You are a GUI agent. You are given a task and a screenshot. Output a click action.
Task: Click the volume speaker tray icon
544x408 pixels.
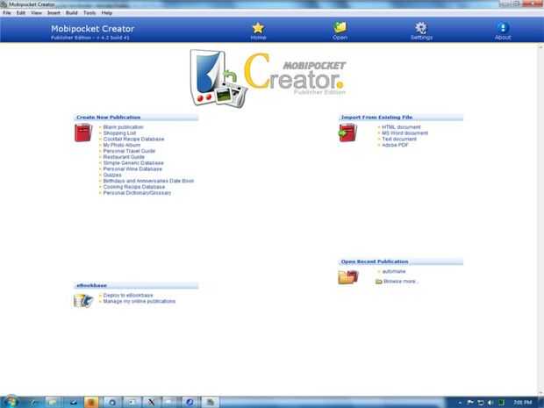coord(490,403)
